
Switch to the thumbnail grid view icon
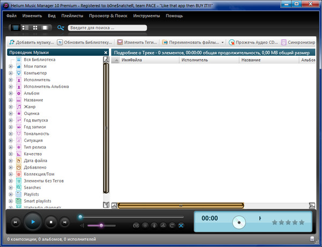pyautogui.click(x=35, y=27)
